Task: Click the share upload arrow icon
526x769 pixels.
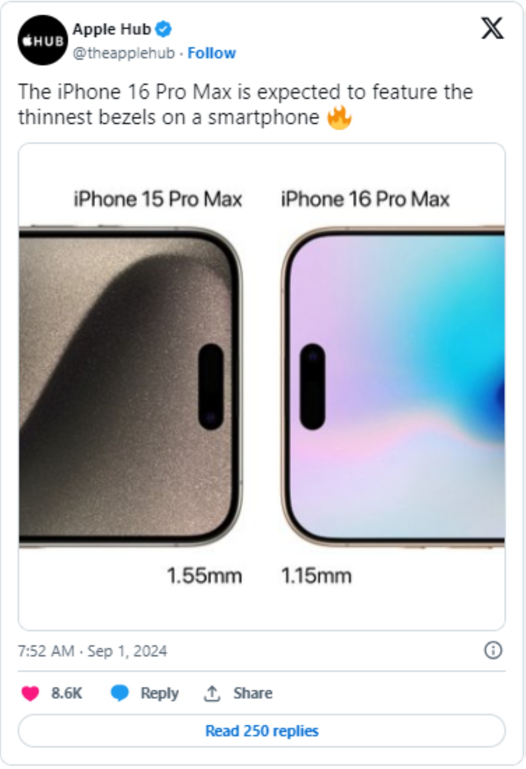Action: 212,693
